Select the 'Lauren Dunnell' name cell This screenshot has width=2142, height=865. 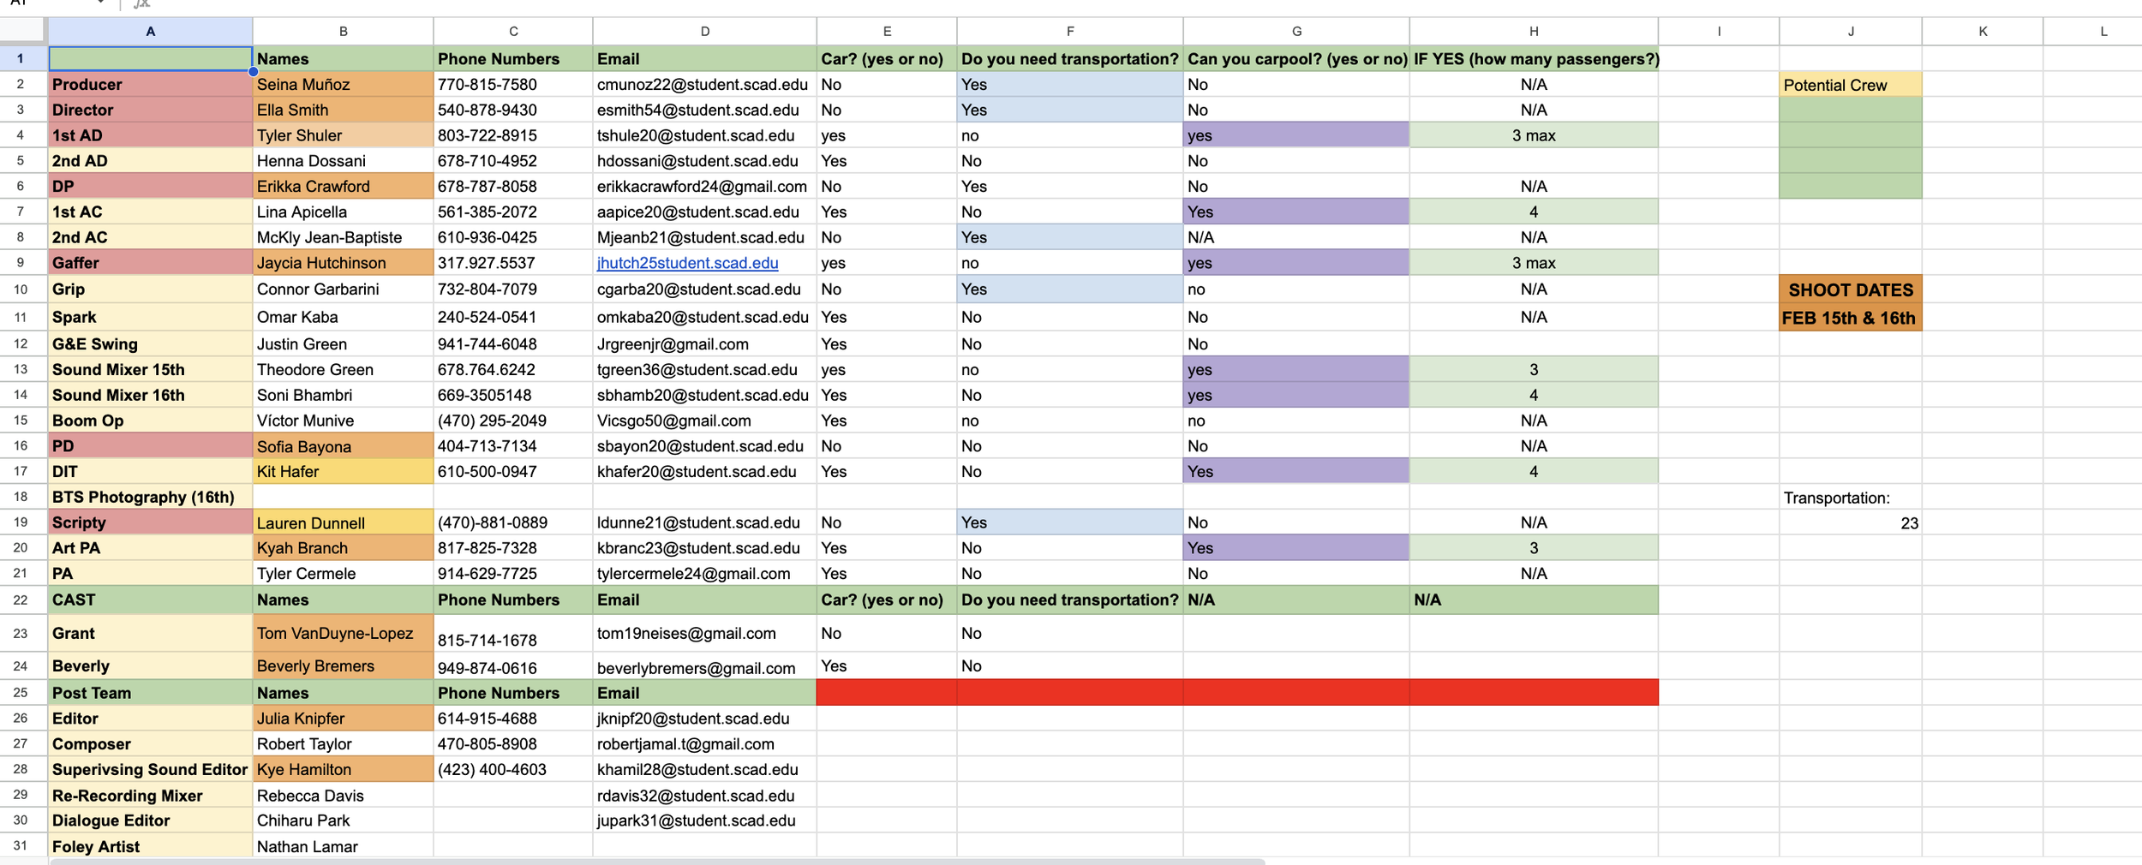(343, 522)
